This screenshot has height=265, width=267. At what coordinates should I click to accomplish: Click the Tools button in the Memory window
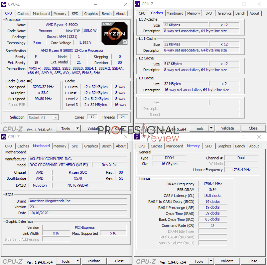coord(199,261)
